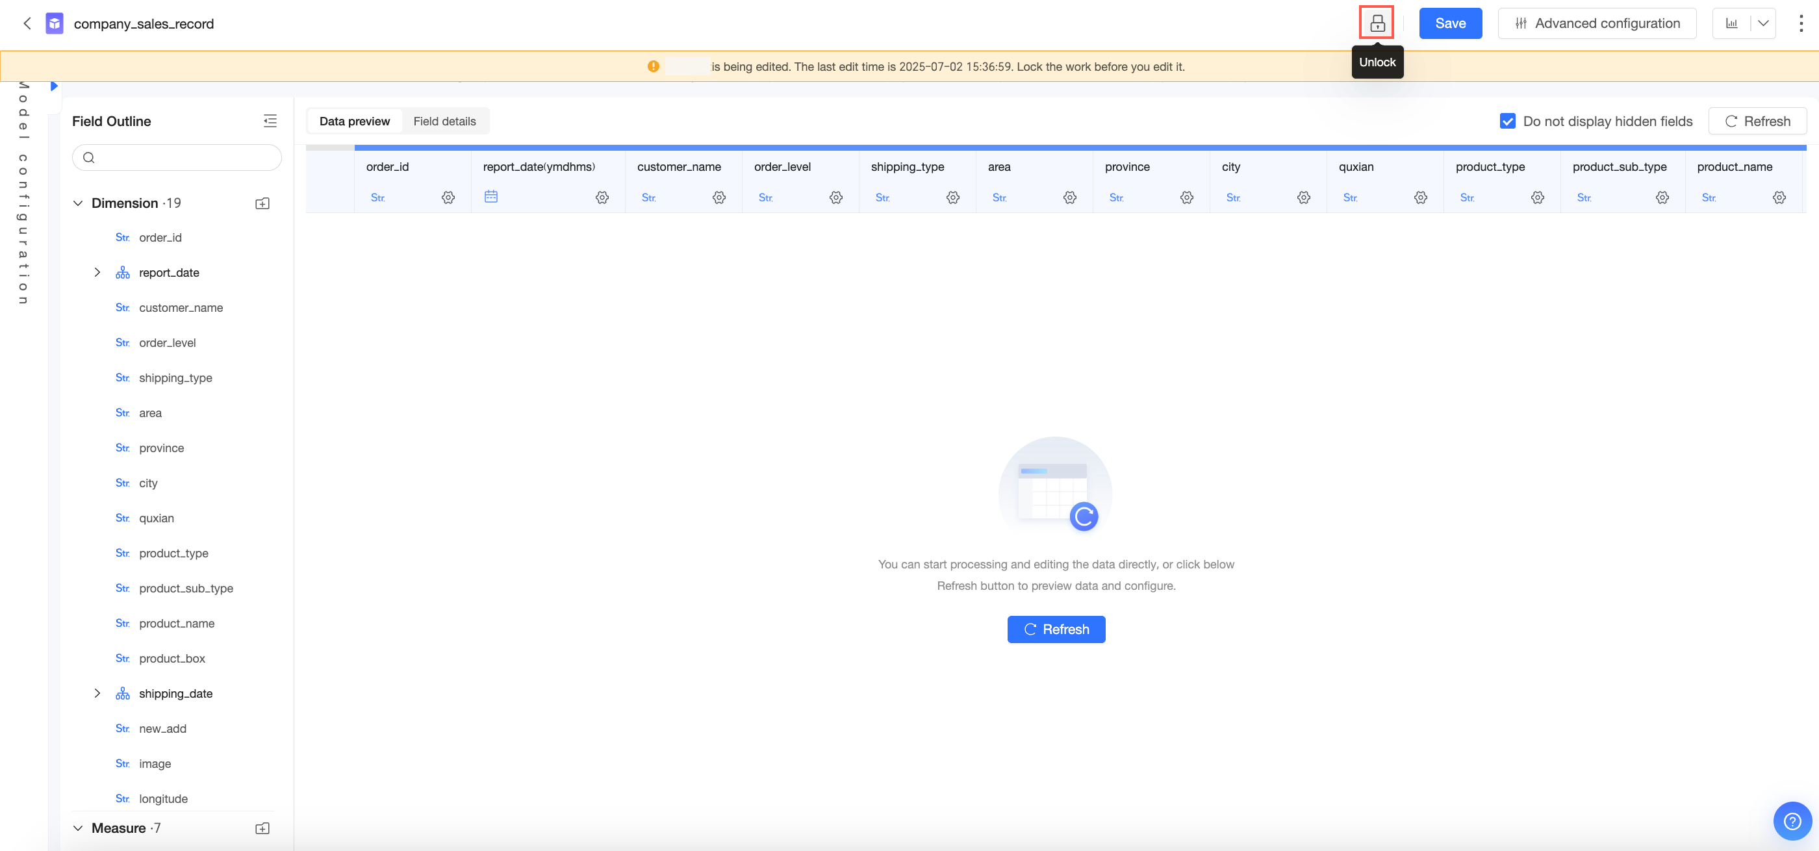Click the warning icon in banner

click(653, 66)
